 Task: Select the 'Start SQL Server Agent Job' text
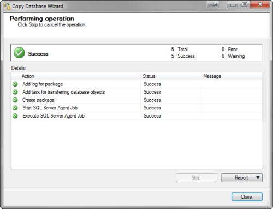[50, 108]
